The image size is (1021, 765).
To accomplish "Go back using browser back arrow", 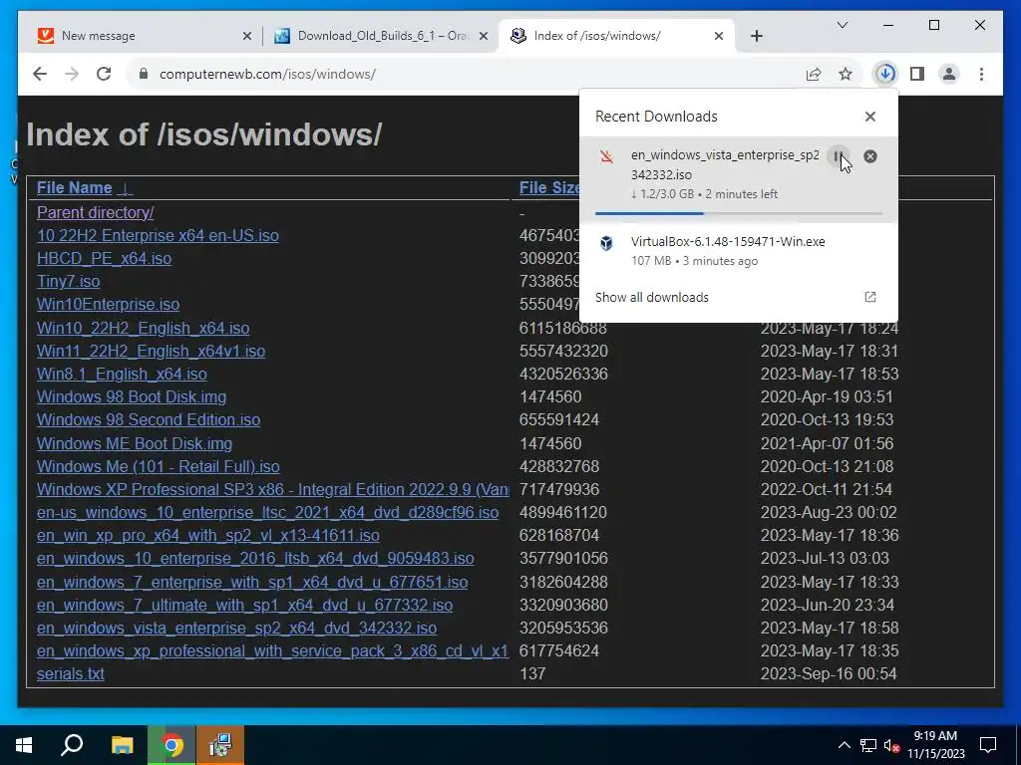I will pos(40,74).
